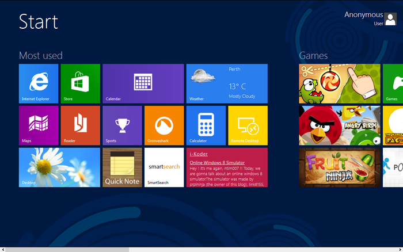Launch the SmartSearch tile

(x=164, y=167)
